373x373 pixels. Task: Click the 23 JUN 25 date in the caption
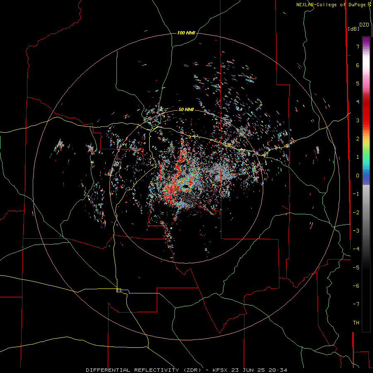(249, 370)
